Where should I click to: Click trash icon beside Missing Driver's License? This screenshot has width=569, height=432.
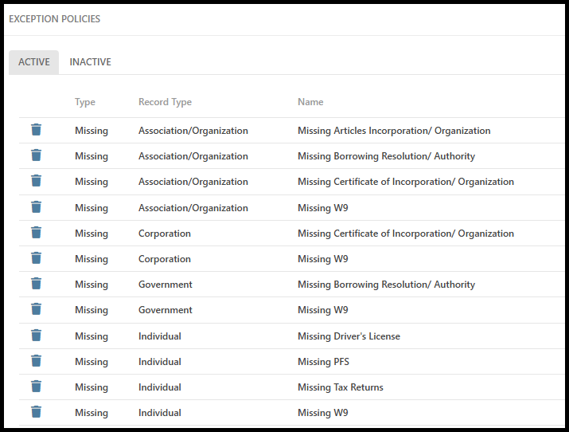point(36,336)
